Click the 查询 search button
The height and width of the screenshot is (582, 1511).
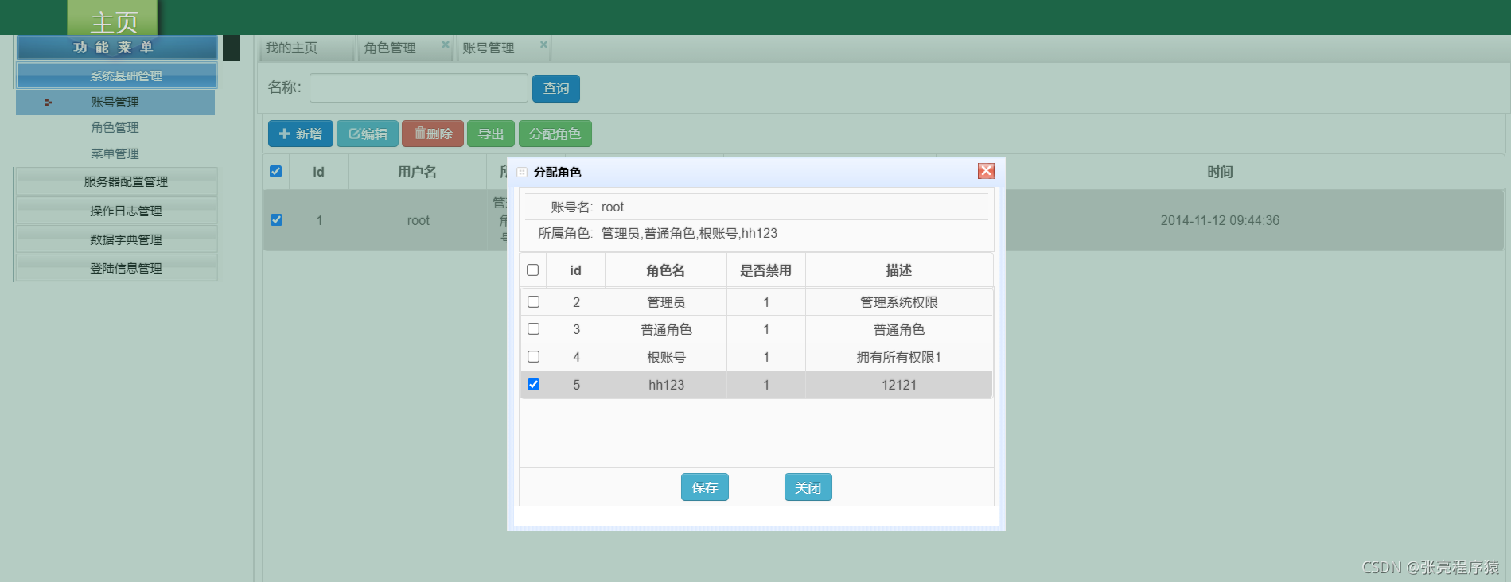tap(556, 88)
